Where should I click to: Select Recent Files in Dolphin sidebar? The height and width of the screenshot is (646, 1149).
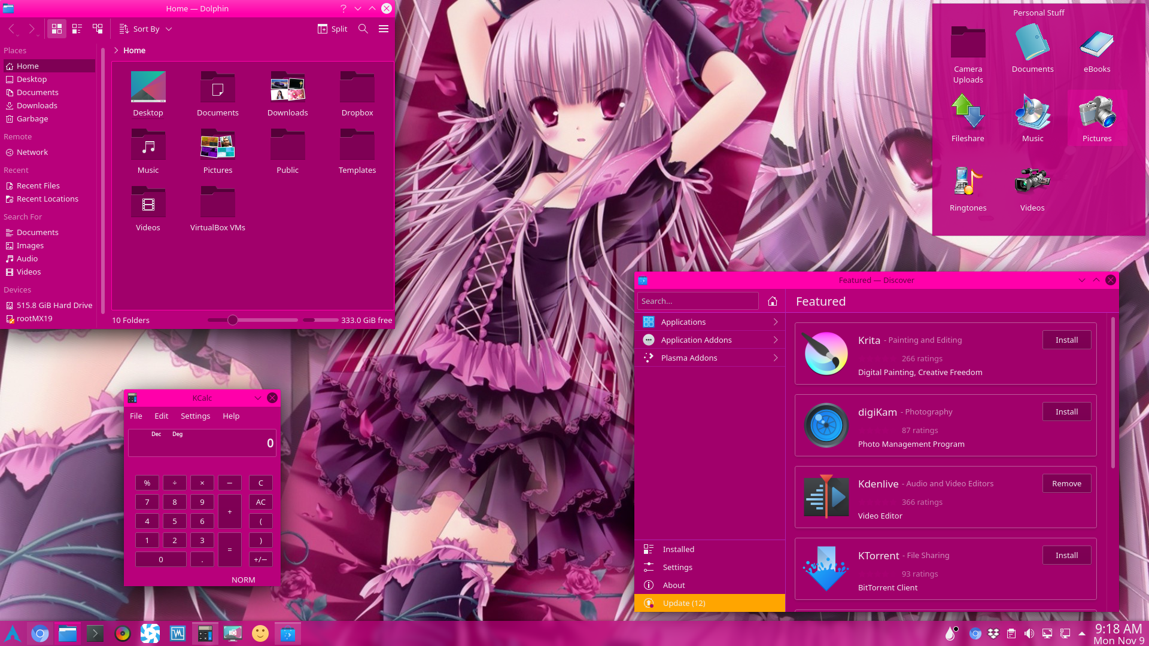coord(49,185)
